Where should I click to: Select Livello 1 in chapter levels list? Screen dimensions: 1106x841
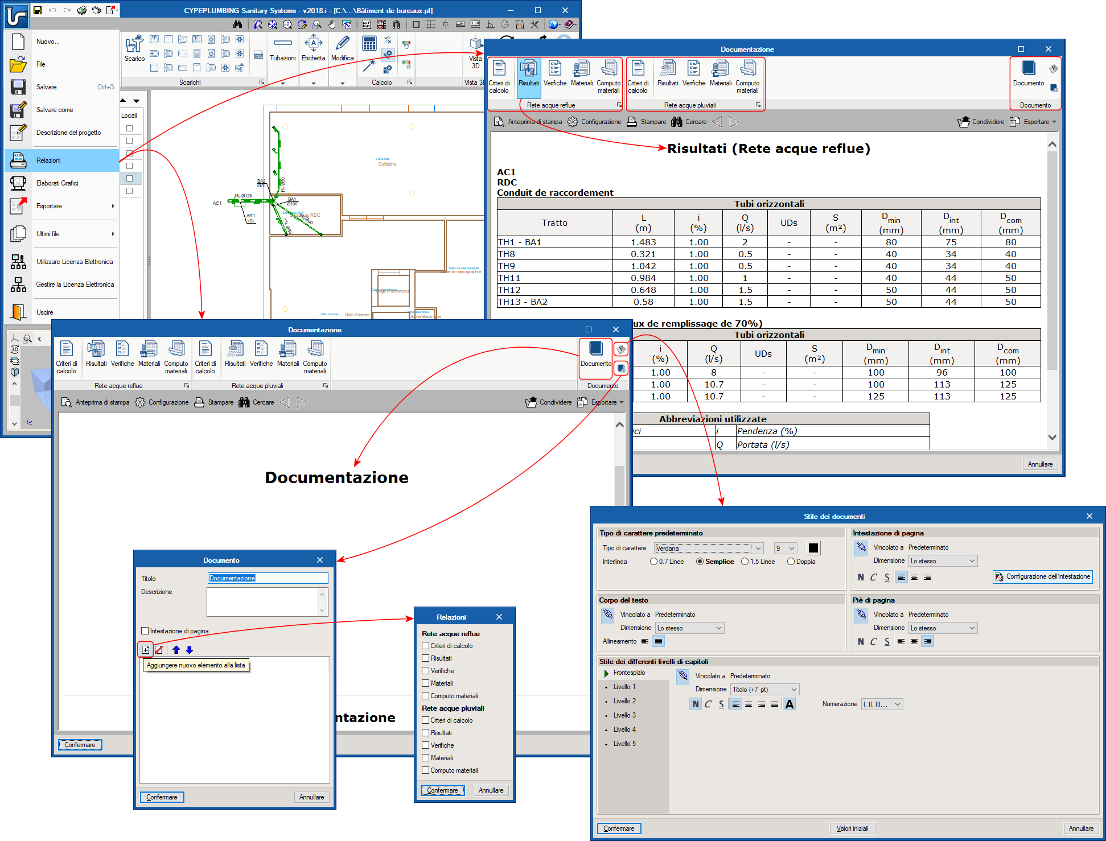click(x=624, y=687)
